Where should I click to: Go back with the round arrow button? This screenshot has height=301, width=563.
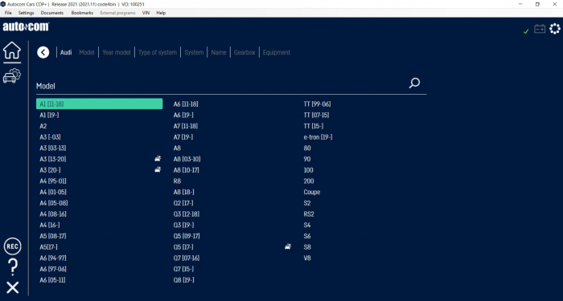tap(43, 52)
